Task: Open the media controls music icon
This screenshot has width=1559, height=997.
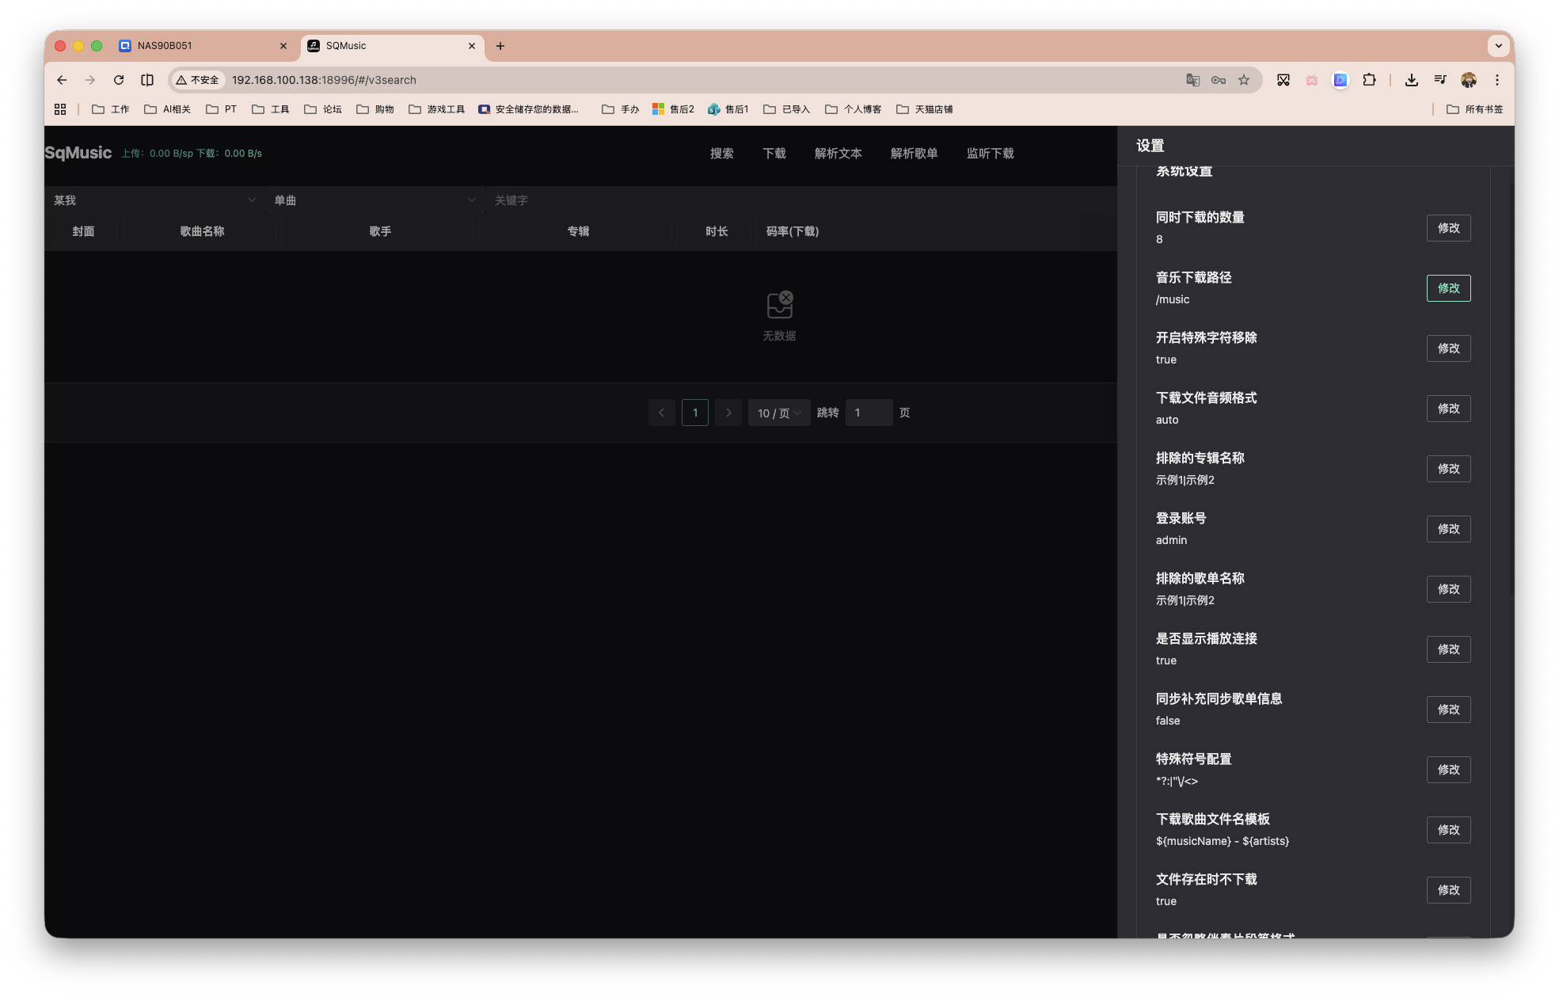Action: pyautogui.click(x=1439, y=80)
